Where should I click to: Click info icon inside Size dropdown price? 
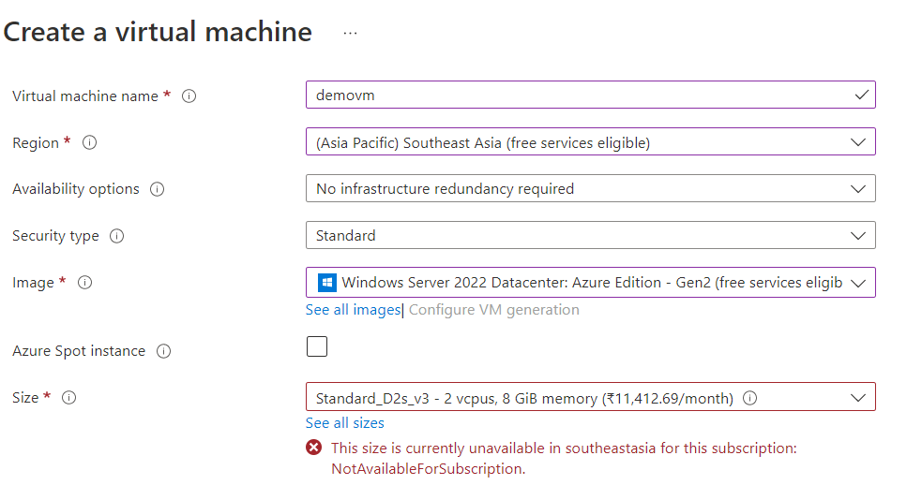(x=750, y=398)
